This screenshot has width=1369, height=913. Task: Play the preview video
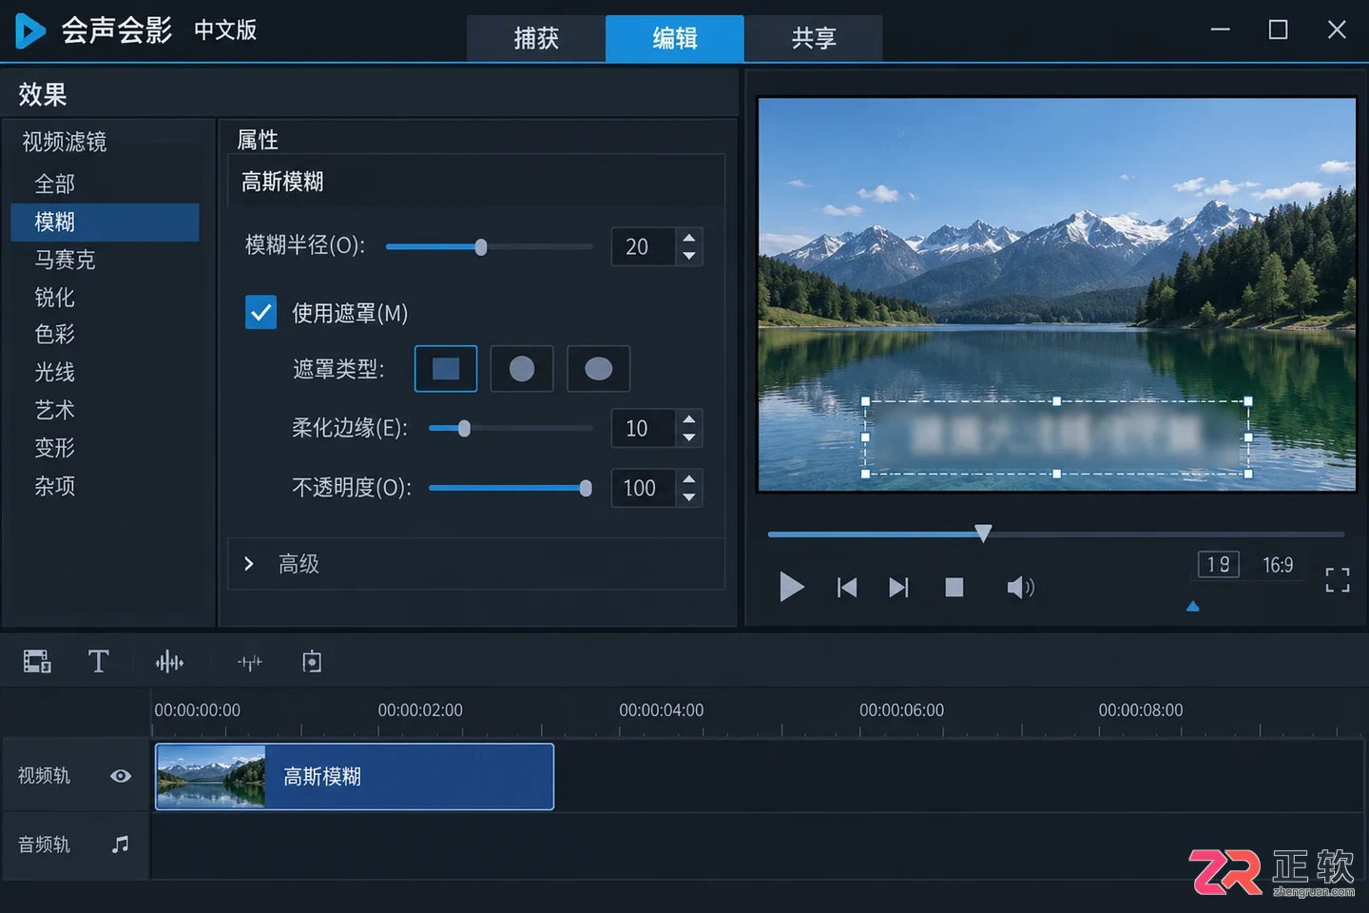(x=791, y=587)
